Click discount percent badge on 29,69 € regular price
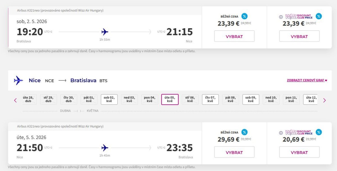This screenshot has height=171, width=337. (245, 132)
